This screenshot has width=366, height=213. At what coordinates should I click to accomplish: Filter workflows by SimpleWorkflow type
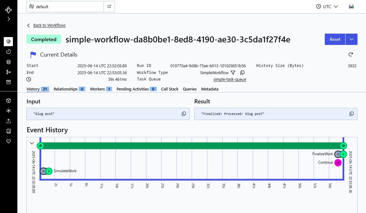click(x=233, y=73)
